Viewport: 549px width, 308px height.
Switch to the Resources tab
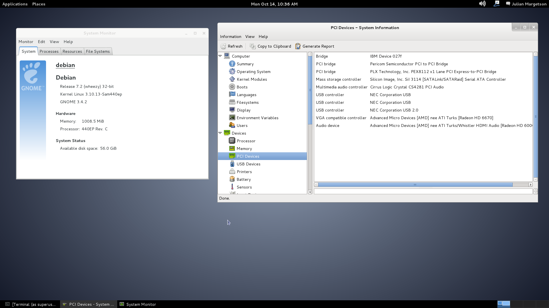[x=72, y=51]
